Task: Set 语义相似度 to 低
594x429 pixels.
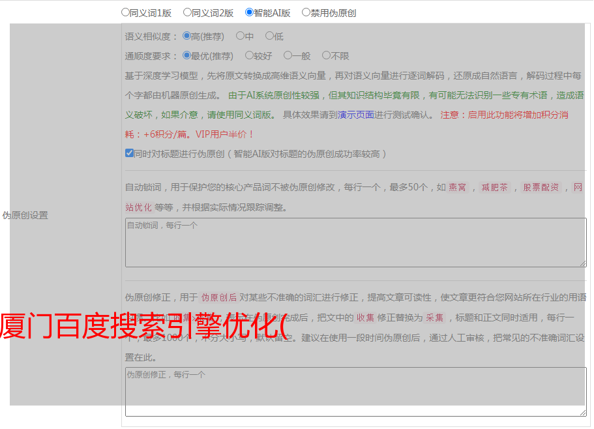Action: pos(269,36)
